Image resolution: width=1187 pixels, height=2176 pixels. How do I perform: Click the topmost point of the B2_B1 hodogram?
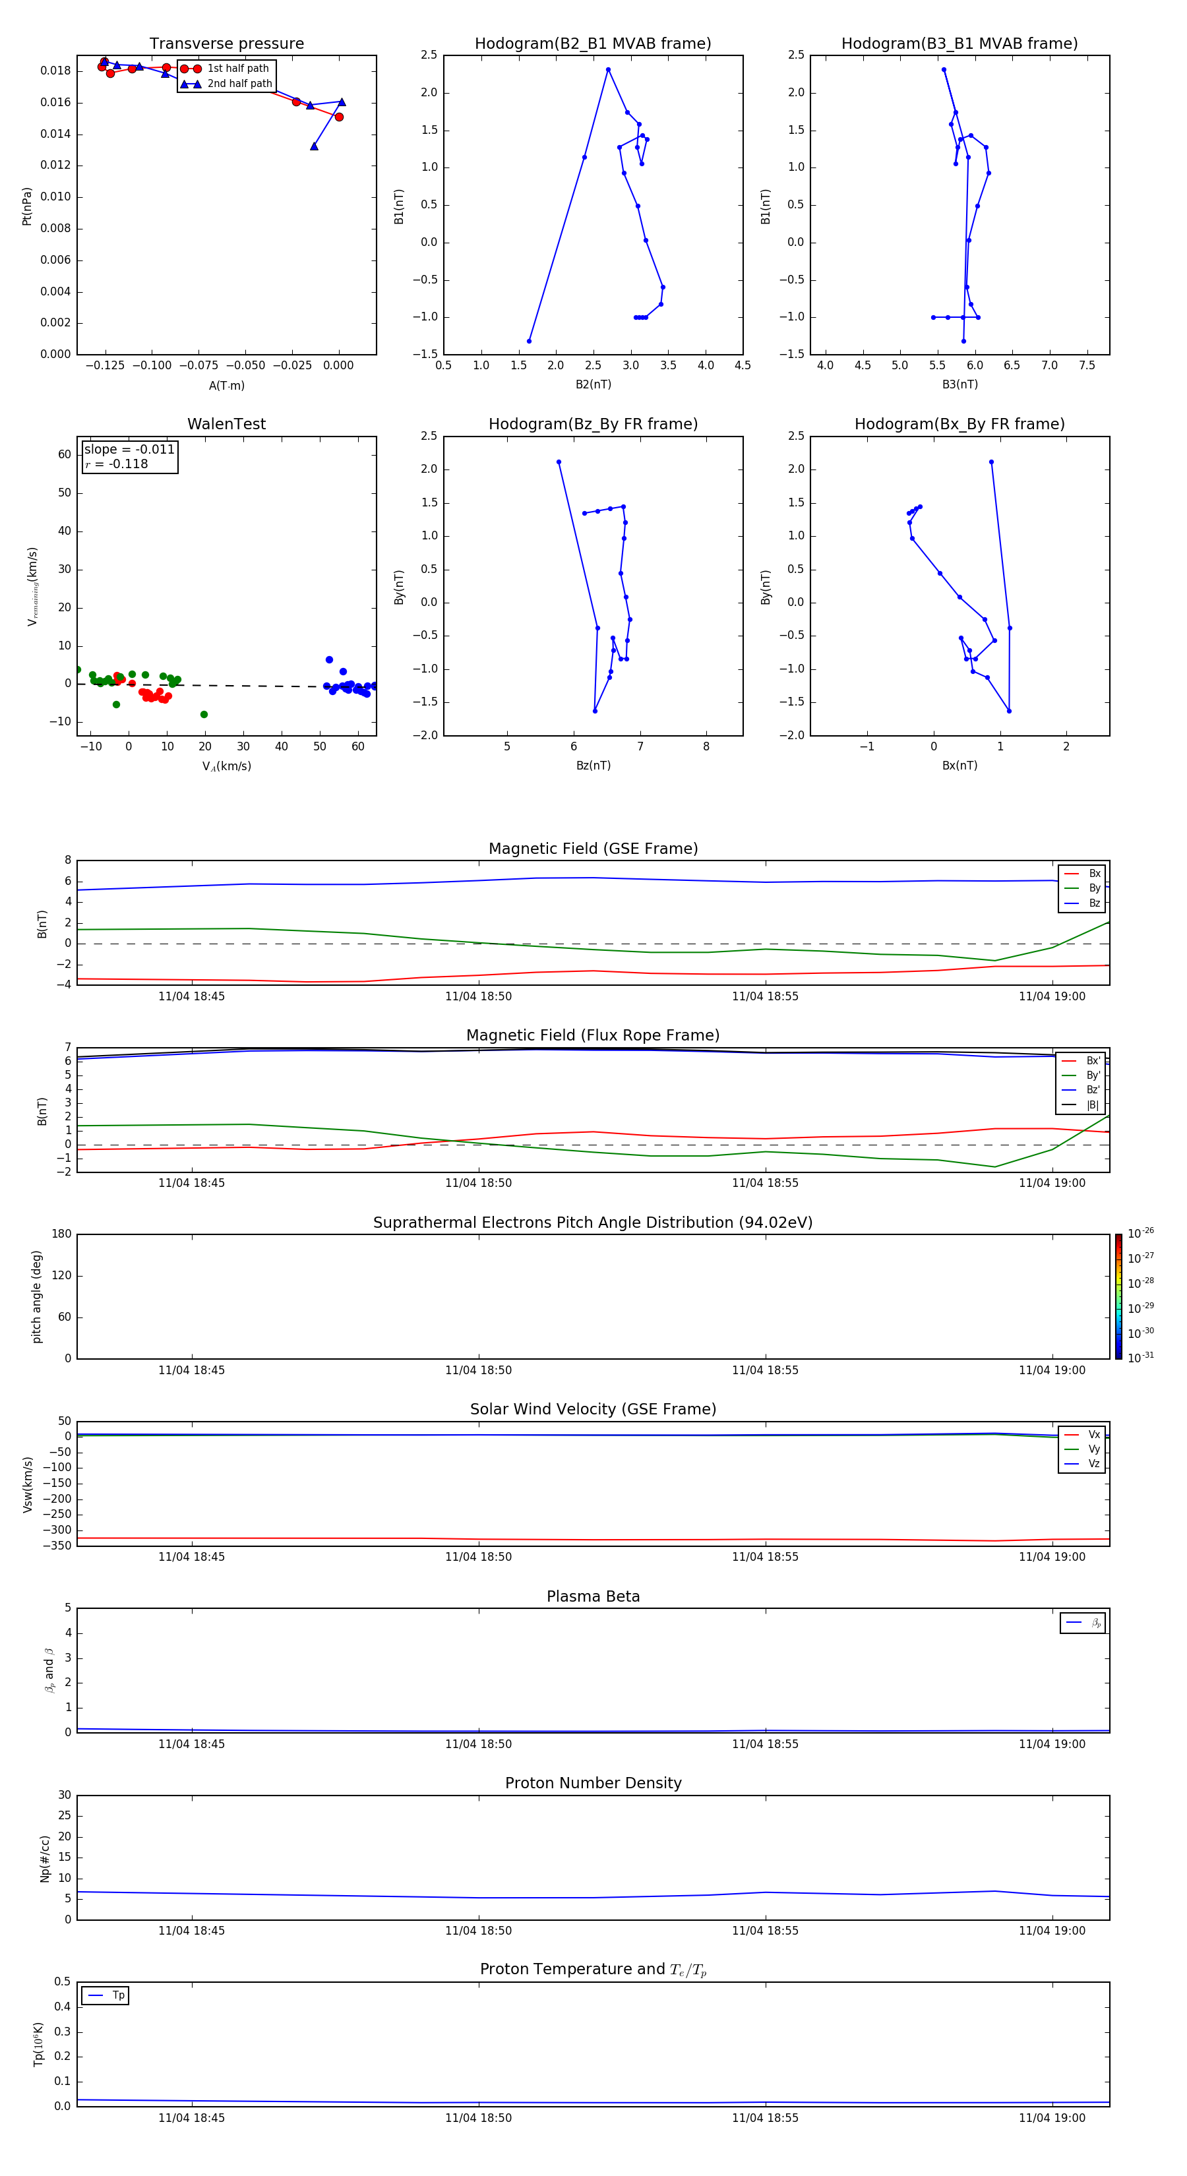pyautogui.click(x=608, y=70)
